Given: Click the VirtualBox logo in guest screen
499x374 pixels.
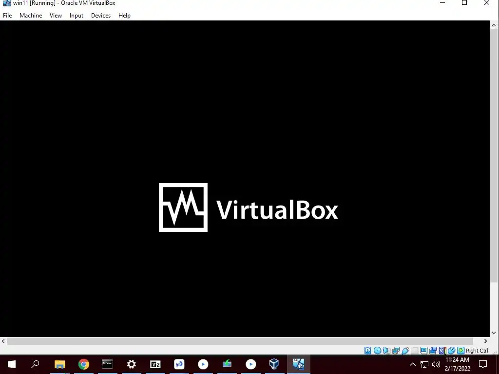Looking at the screenshot, I should [x=248, y=207].
